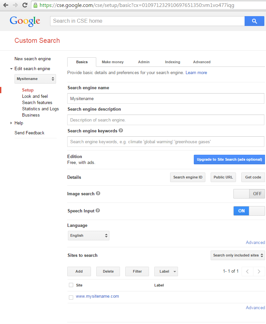Turn off the Speech Input switch
This screenshot has width=266, height=324.
[x=249, y=211]
